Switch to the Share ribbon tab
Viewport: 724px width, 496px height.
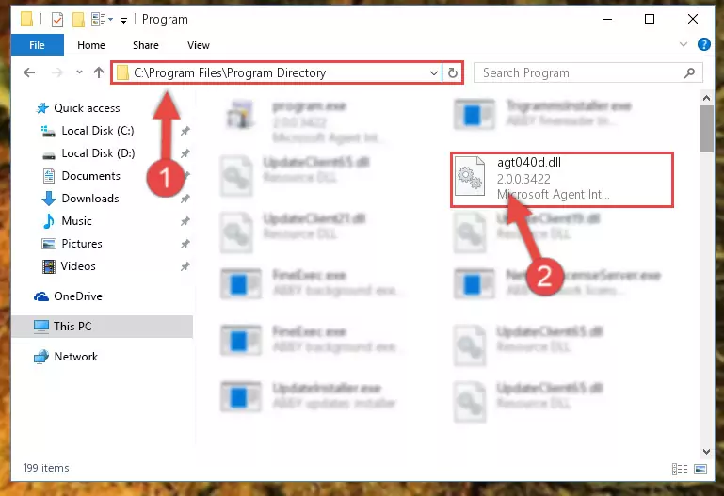(145, 45)
